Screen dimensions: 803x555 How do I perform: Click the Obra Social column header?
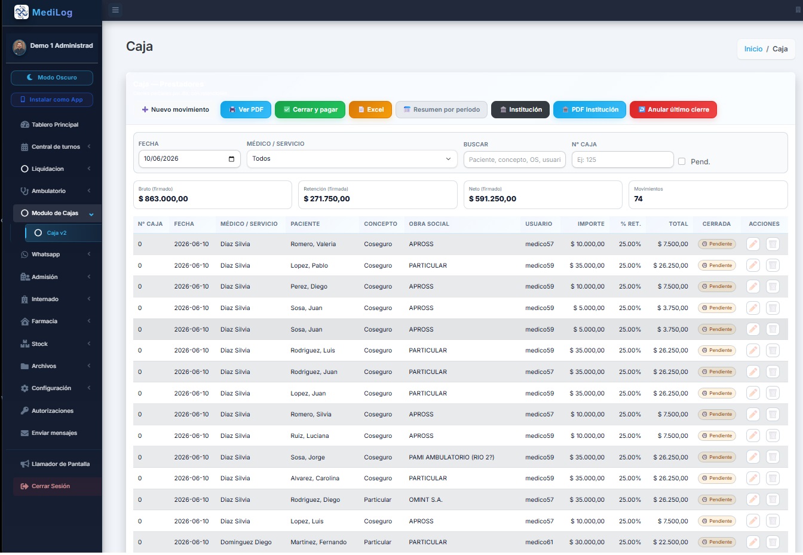[429, 224]
